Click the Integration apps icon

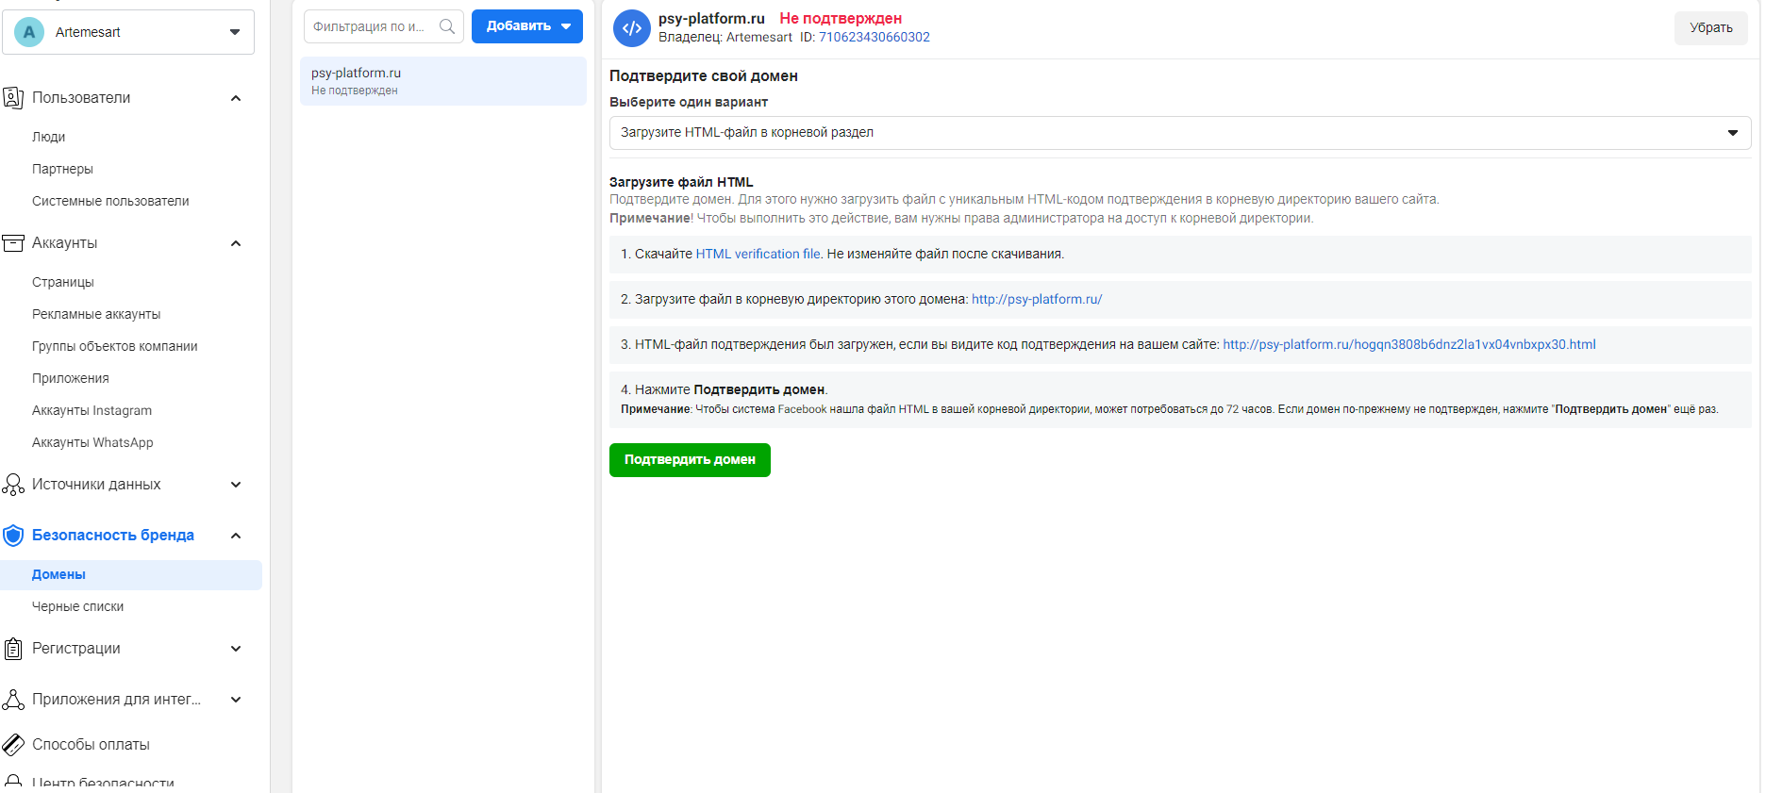tap(13, 700)
